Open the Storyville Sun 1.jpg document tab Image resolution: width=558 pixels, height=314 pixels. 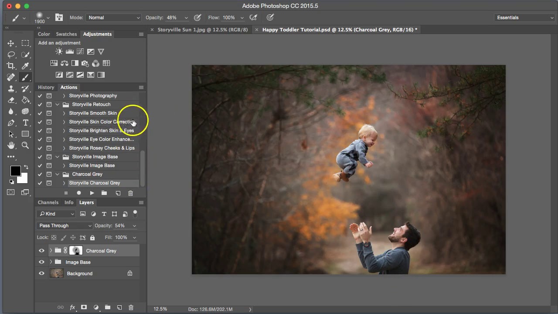pos(202,30)
